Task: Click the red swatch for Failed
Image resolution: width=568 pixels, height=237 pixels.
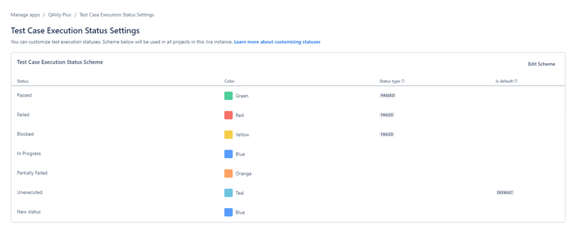Action: tap(229, 115)
